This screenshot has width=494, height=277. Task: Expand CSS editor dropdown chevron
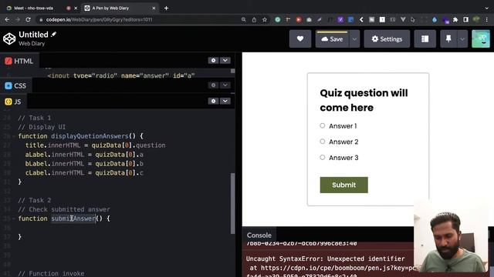pyautogui.click(x=225, y=85)
